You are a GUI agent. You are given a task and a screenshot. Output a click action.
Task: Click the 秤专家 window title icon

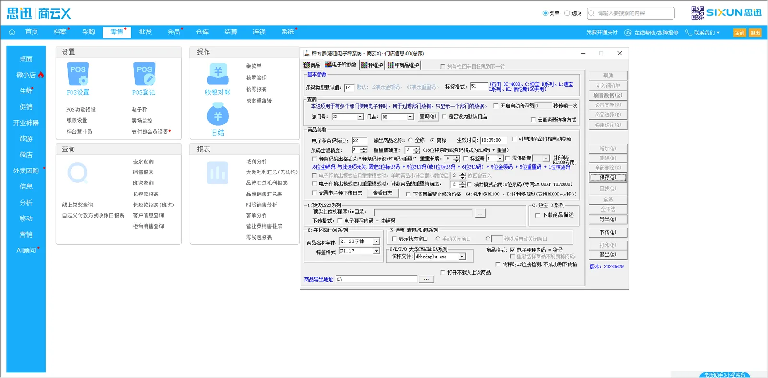(x=307, y=53)
